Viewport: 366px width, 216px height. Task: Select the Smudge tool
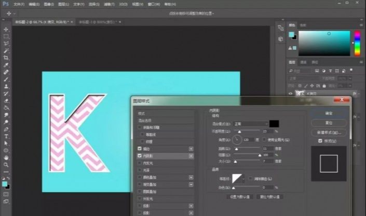[6, 115]
